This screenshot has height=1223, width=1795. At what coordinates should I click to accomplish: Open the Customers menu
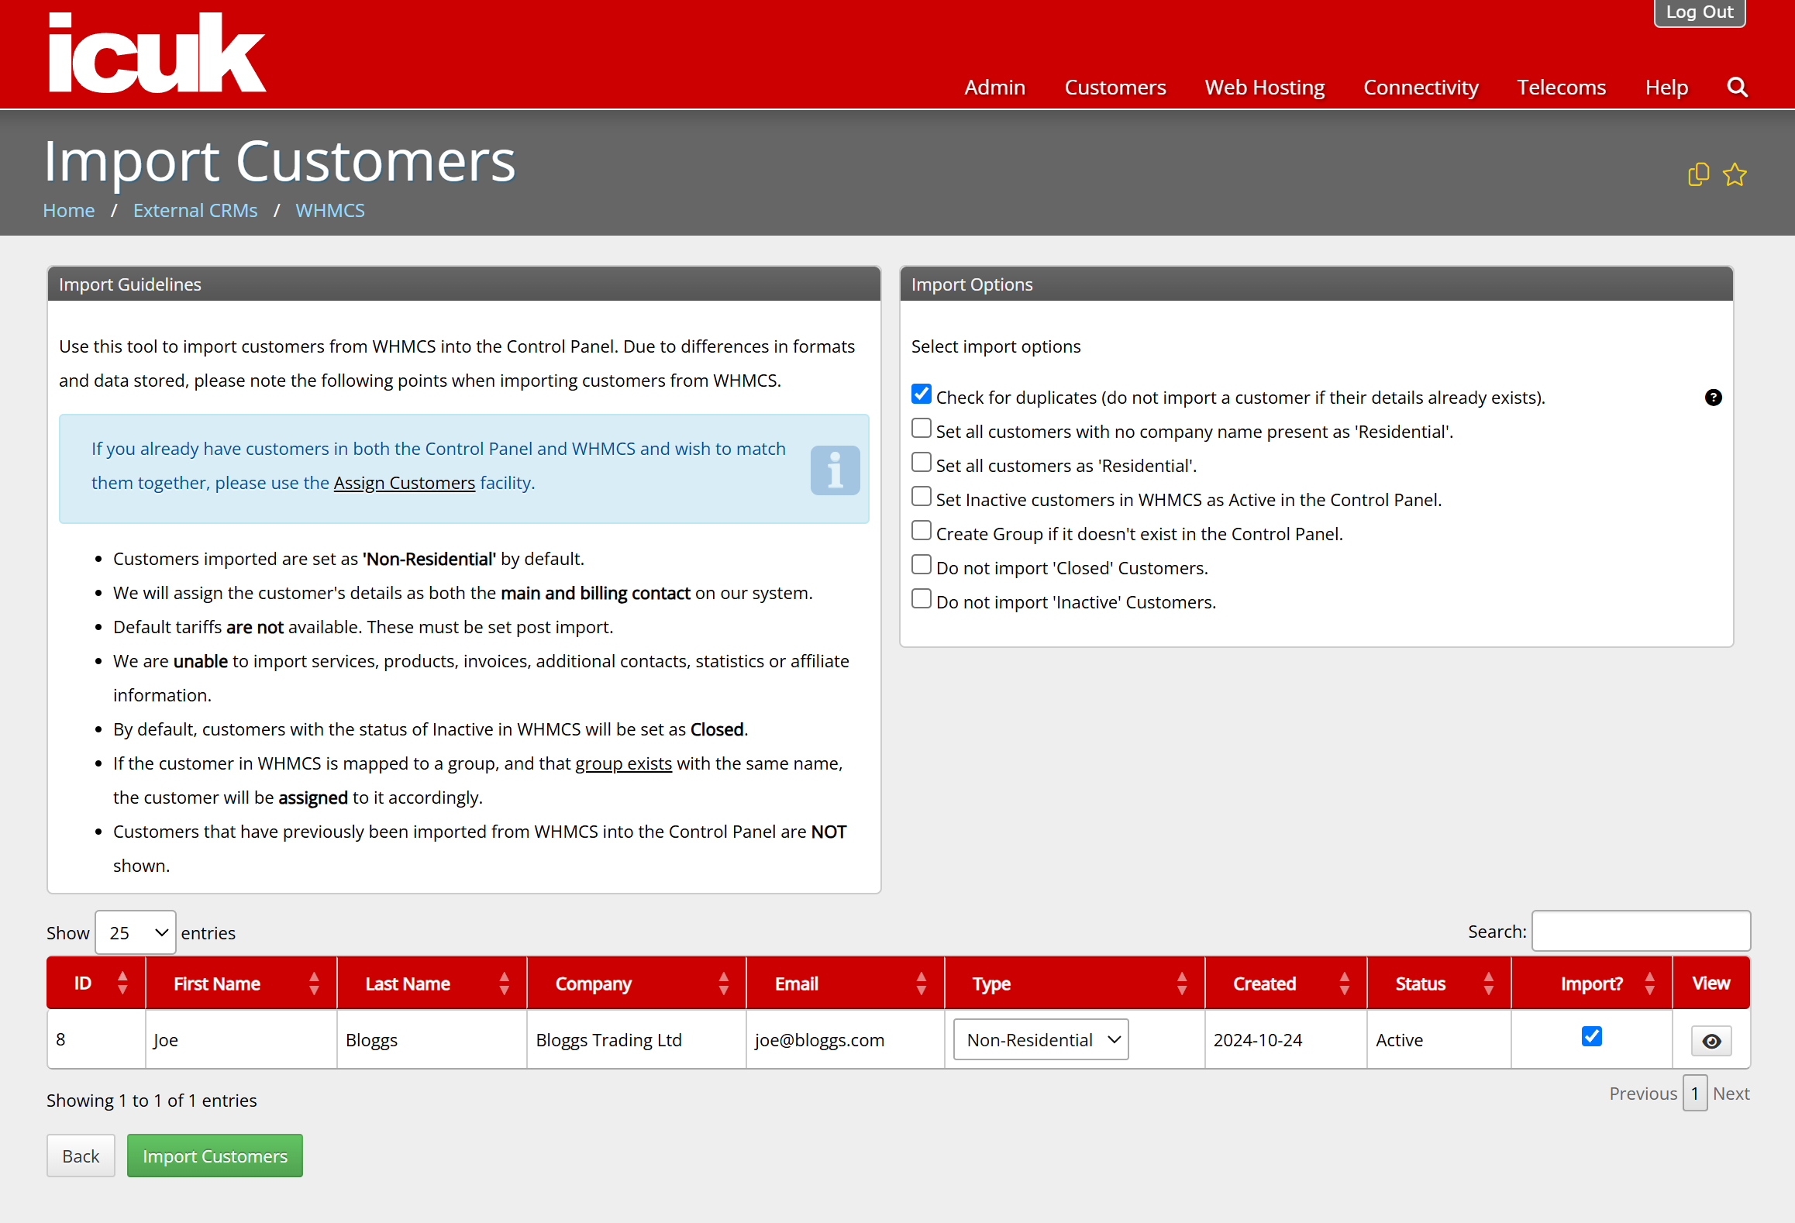(1115, 88)
